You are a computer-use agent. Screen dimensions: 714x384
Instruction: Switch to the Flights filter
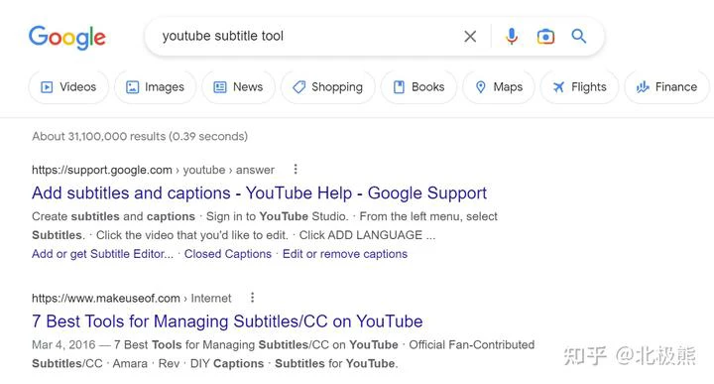(579, 87)
